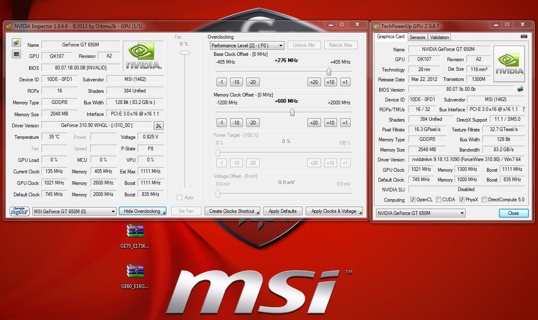Switch to the Validation tab
The width and height of the screenshot is (538, 320).
point(439,37)
